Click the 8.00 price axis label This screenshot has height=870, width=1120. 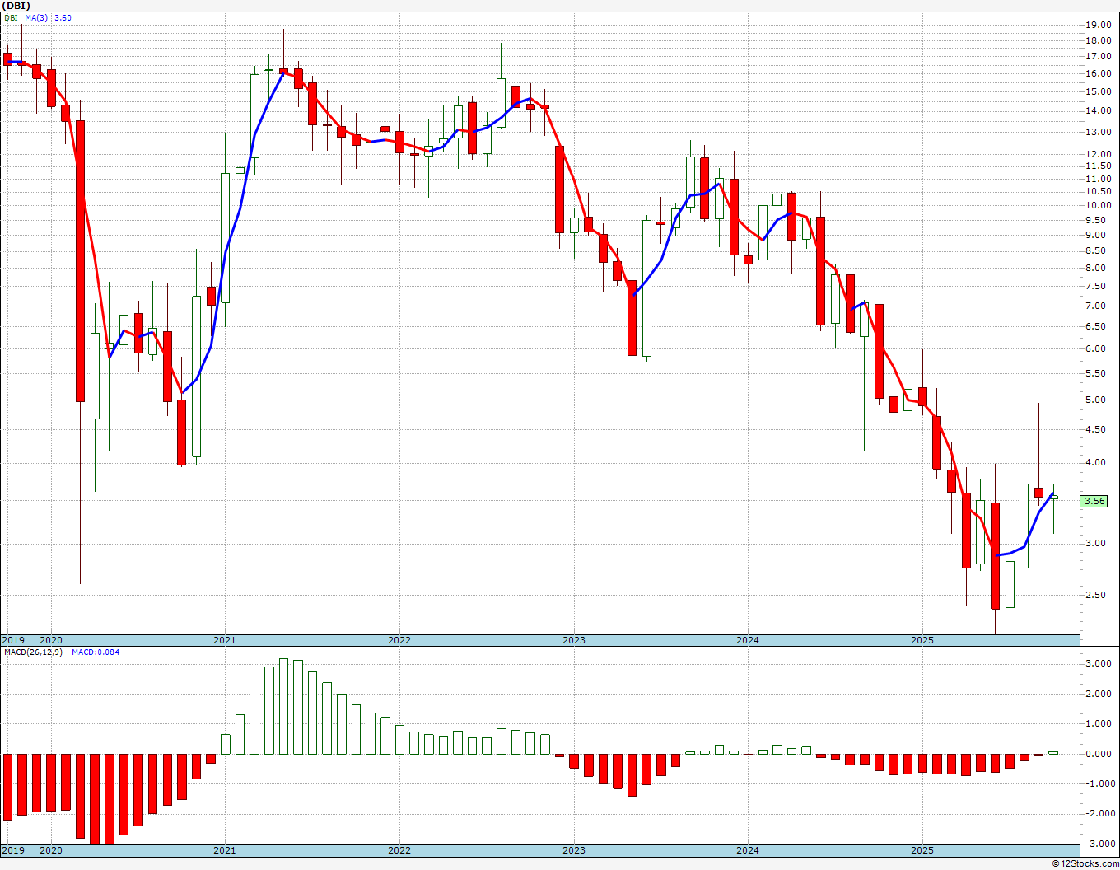coord(1096,268)
